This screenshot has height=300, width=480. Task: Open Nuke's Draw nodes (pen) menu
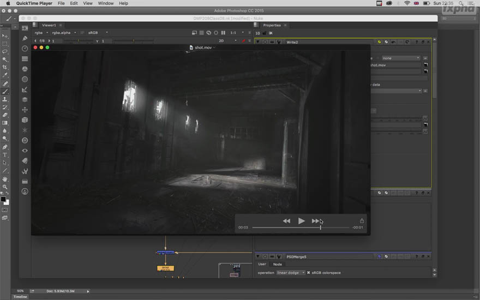click(25, 38)
